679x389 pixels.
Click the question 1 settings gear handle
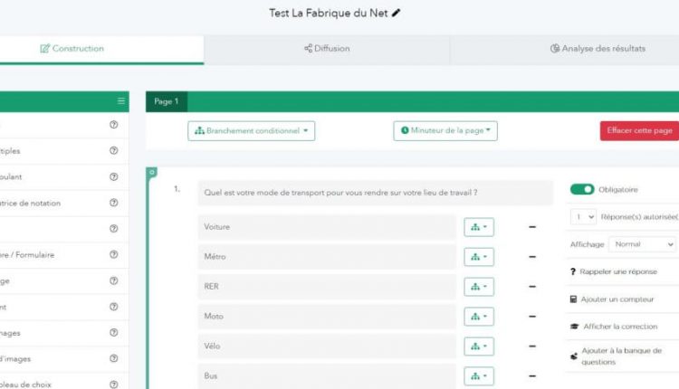[152, 172]
